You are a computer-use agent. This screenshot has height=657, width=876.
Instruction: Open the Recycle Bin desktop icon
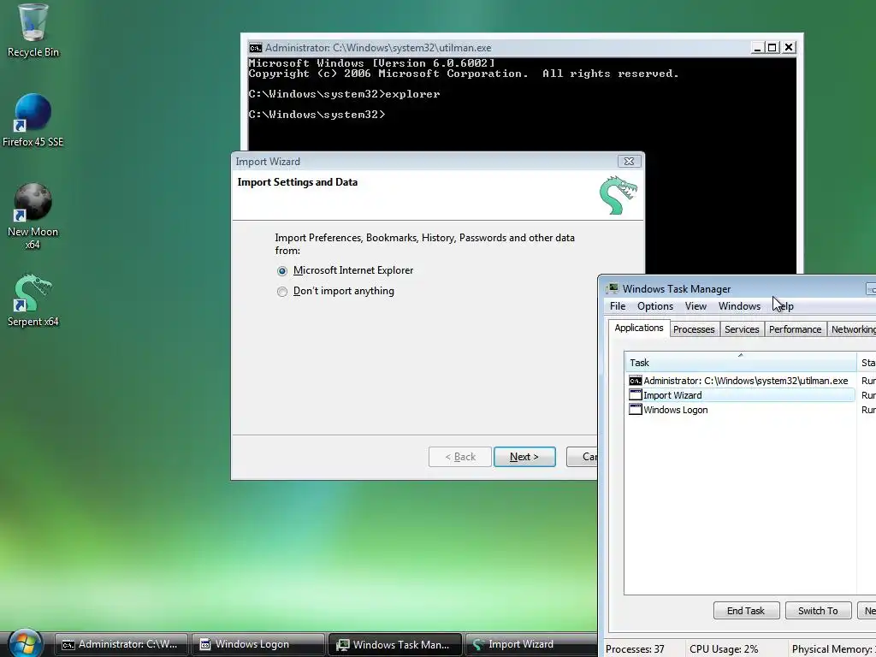click(33, 31)
